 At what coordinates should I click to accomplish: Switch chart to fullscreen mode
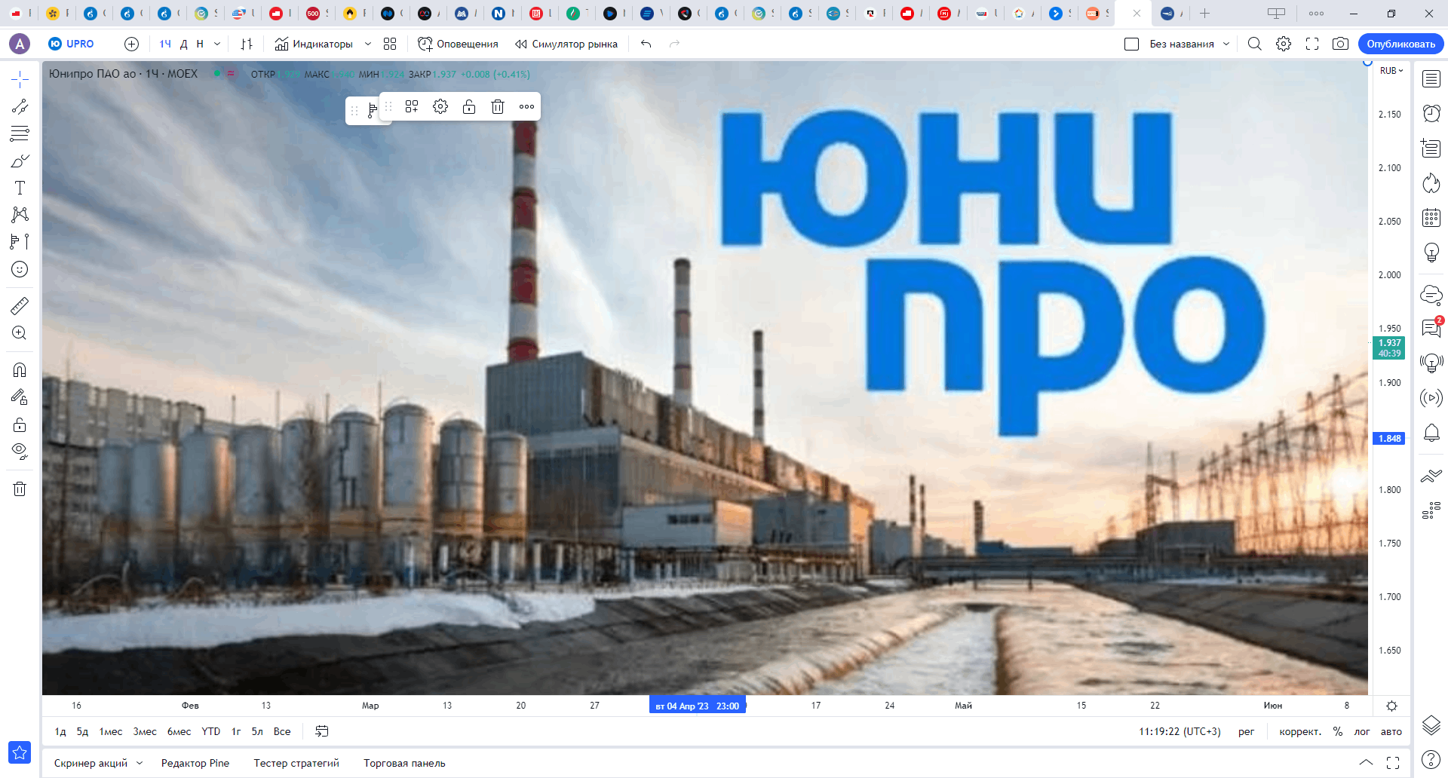[x=1312, y=44]
